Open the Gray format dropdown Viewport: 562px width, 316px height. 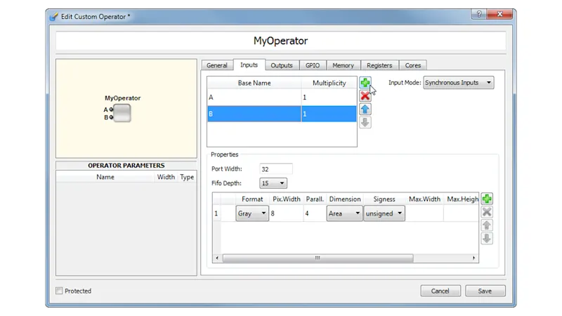(x=252, y=213)
